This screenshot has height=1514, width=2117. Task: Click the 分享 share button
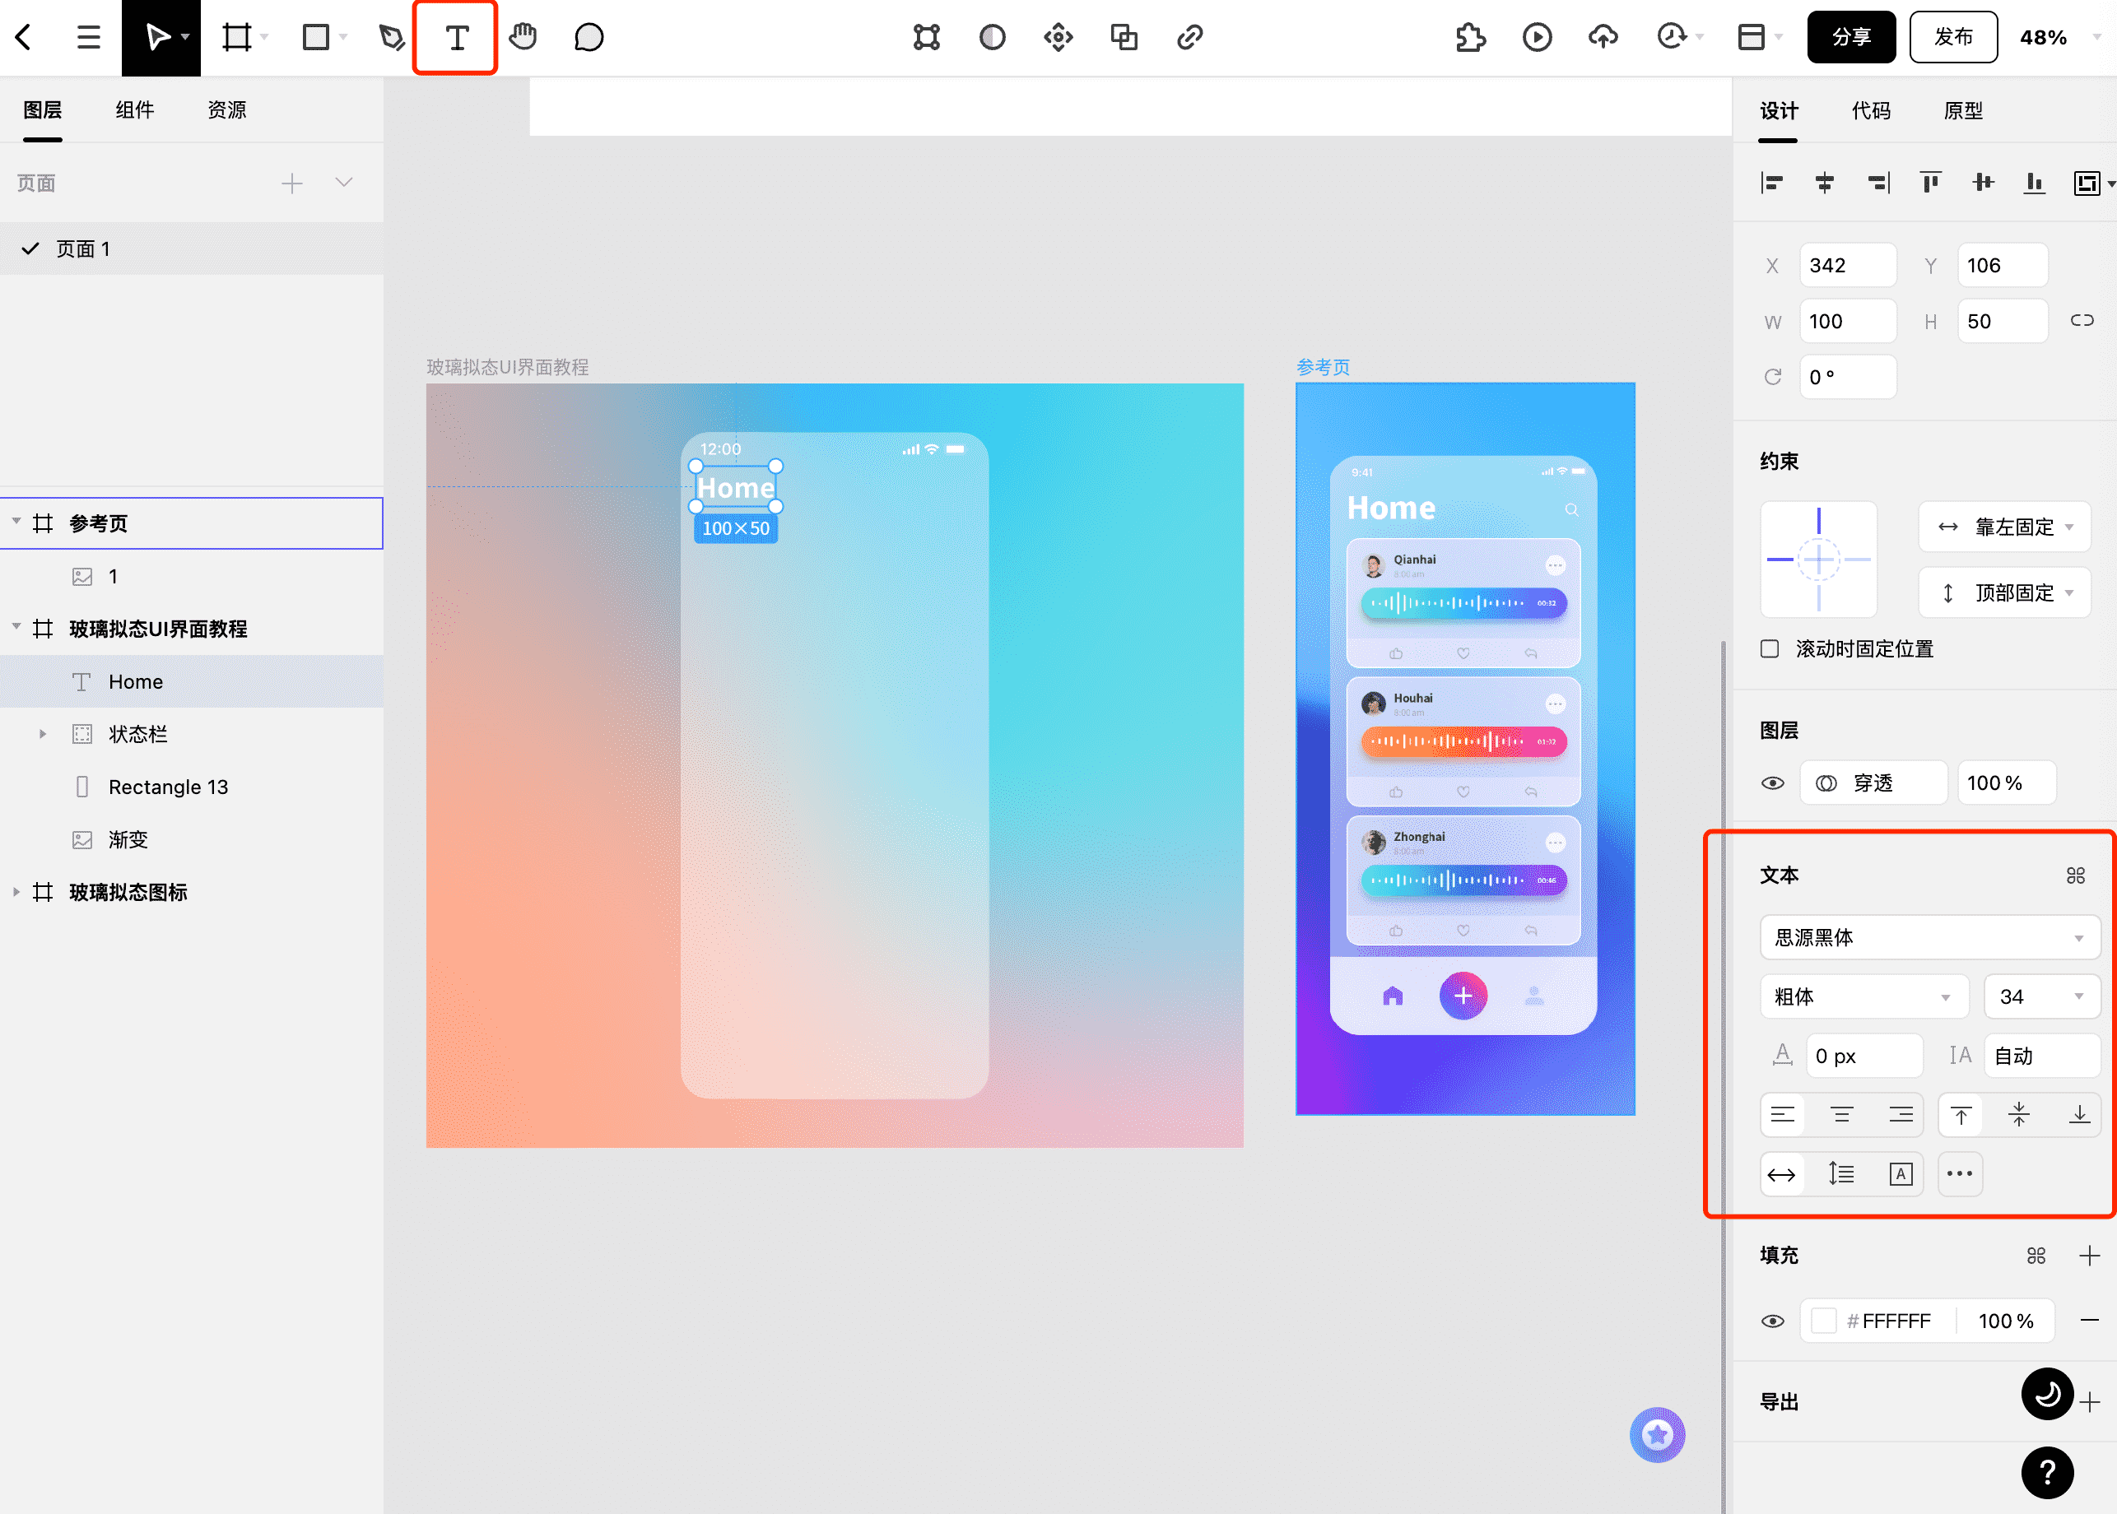(x=1851, y=37)
